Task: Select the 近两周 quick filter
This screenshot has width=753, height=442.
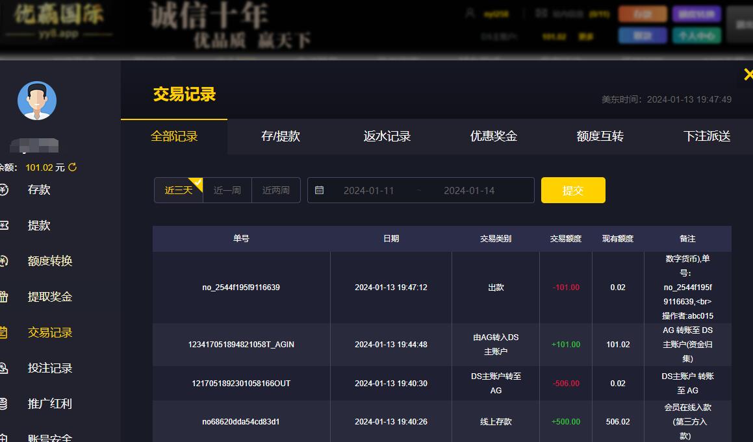Action: [276, 191]
